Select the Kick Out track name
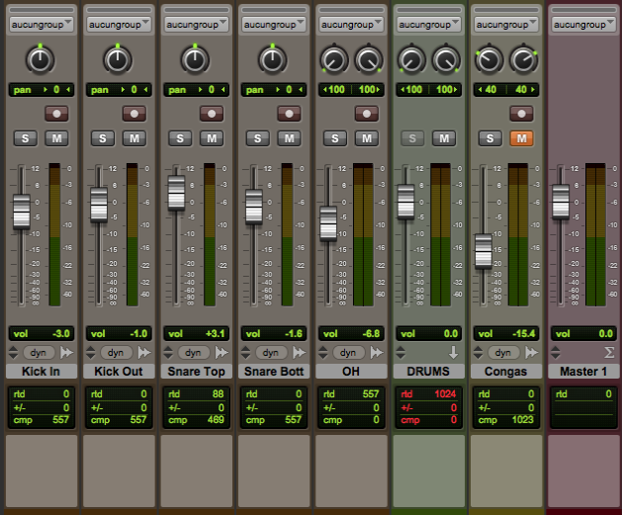Screen dimensions: 622x515 click(119, 372)
